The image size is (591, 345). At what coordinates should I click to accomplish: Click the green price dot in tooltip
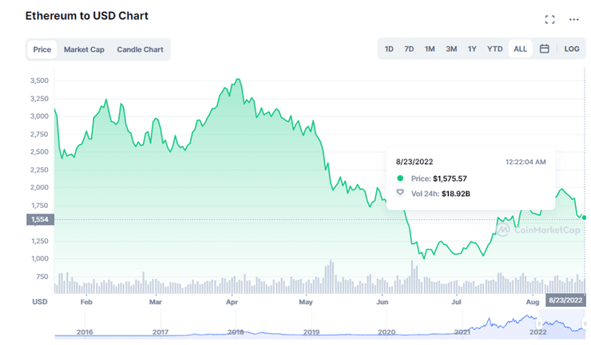[x=400, y=178]
